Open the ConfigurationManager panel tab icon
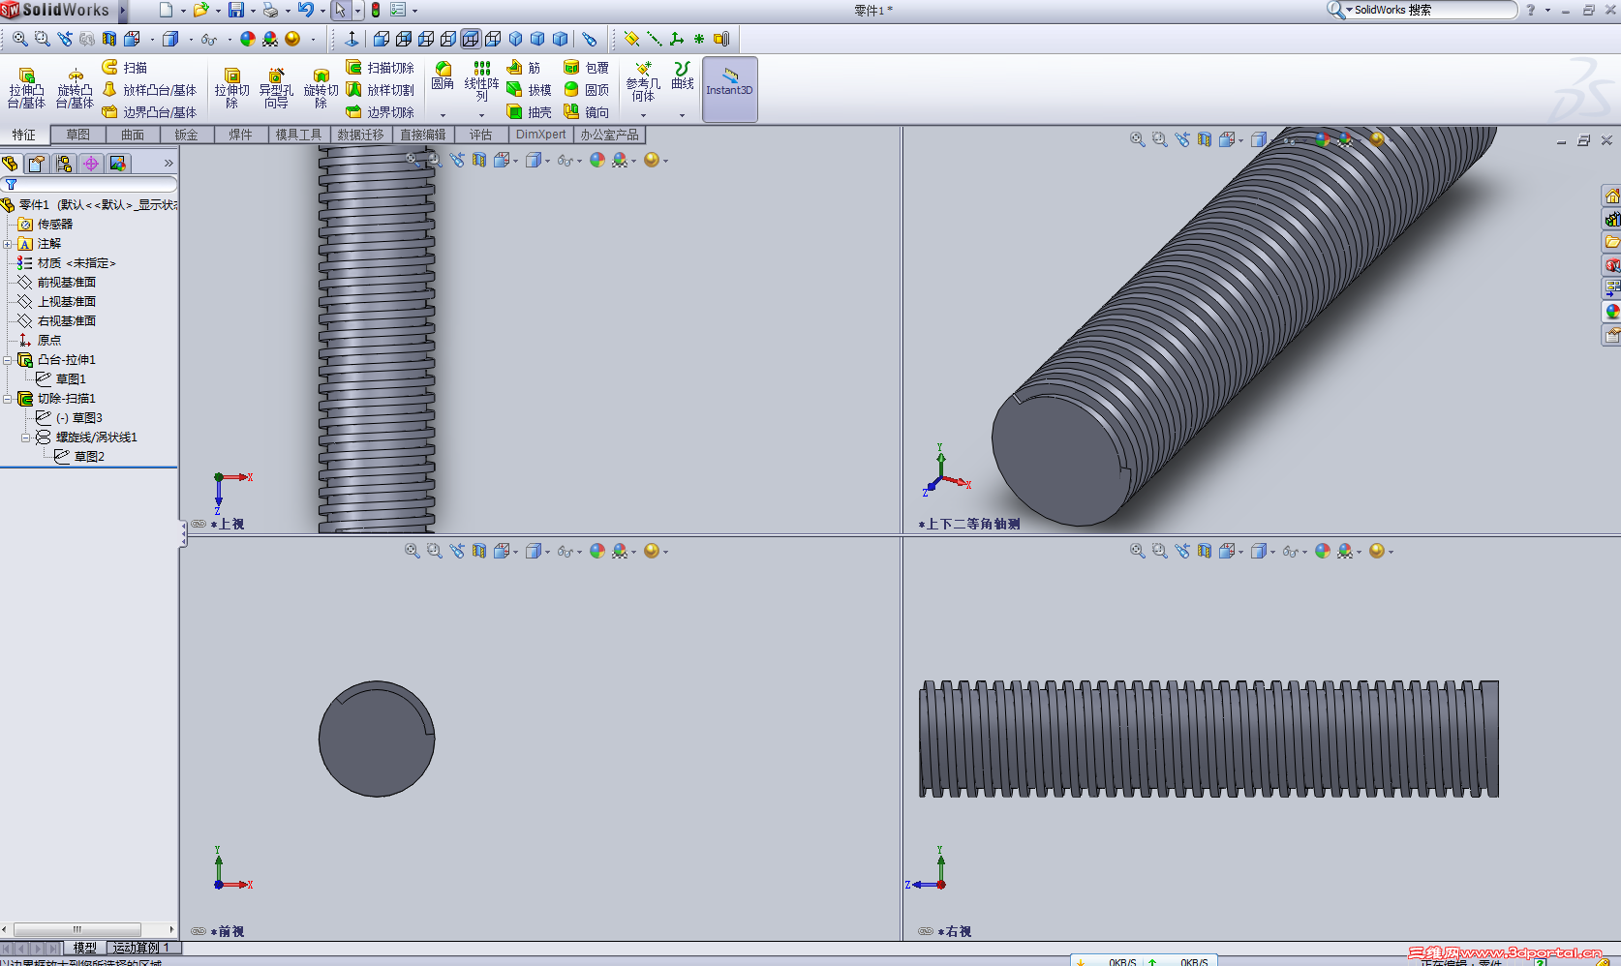 tap(64, 164)
